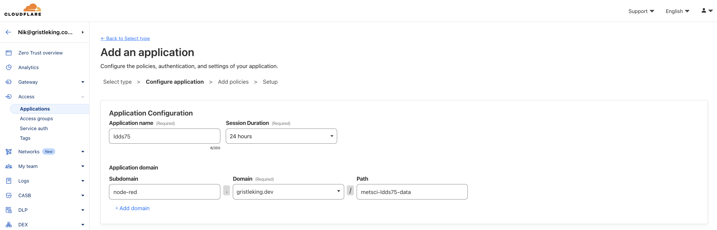Open the English language dropdown
Image resolution: width=717 pixels, height=230 pixels.
tap(677, 11)
